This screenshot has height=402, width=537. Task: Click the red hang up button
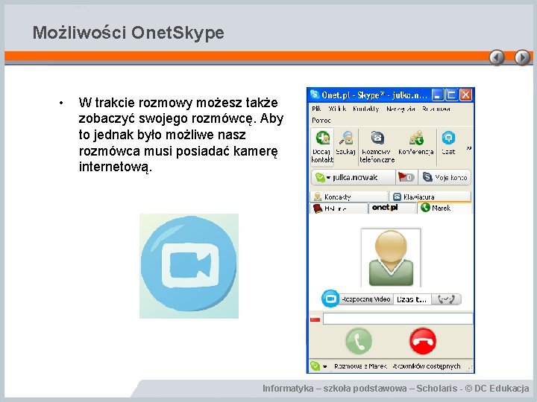(x=423, y=341)
